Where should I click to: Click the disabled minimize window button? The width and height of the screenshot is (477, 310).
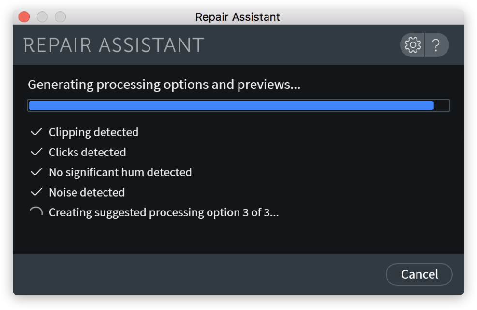click(x=42, y=17)
